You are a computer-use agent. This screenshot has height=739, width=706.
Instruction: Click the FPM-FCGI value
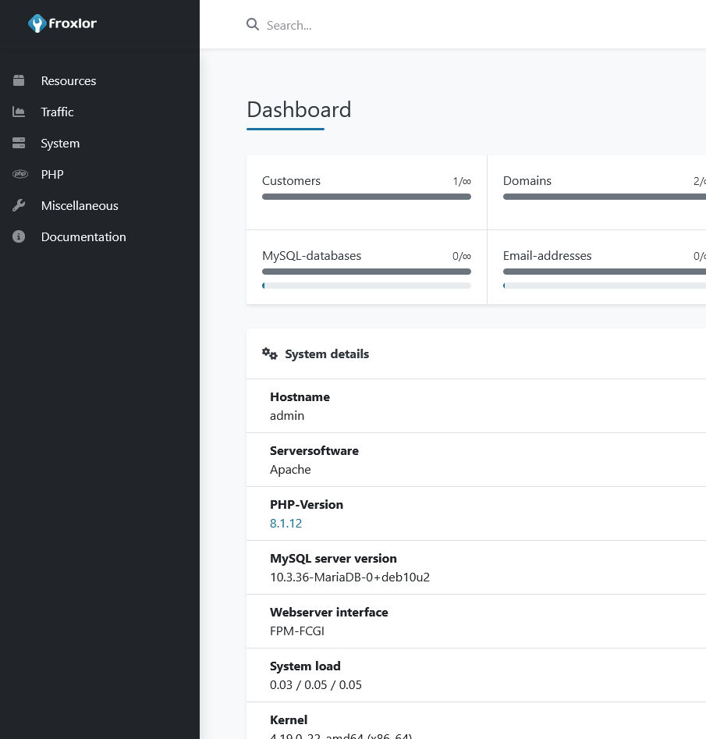297,631
